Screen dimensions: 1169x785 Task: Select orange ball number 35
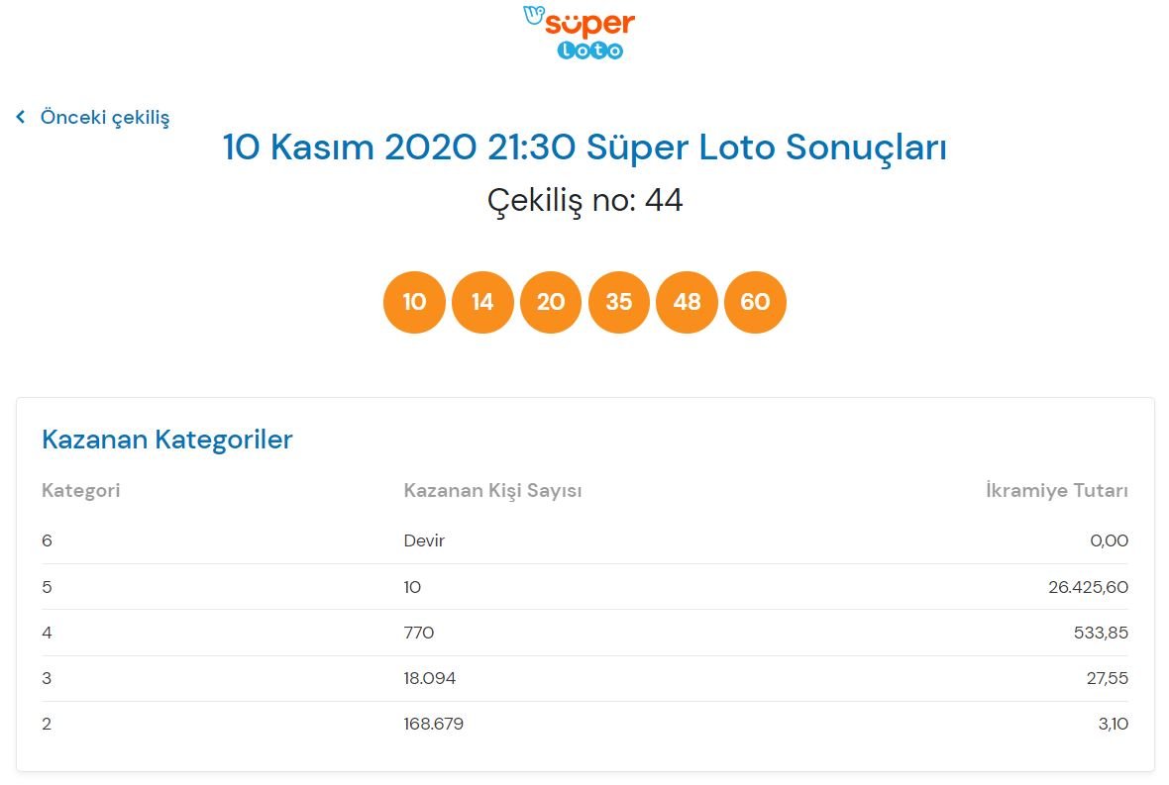[x=619, y=302]
